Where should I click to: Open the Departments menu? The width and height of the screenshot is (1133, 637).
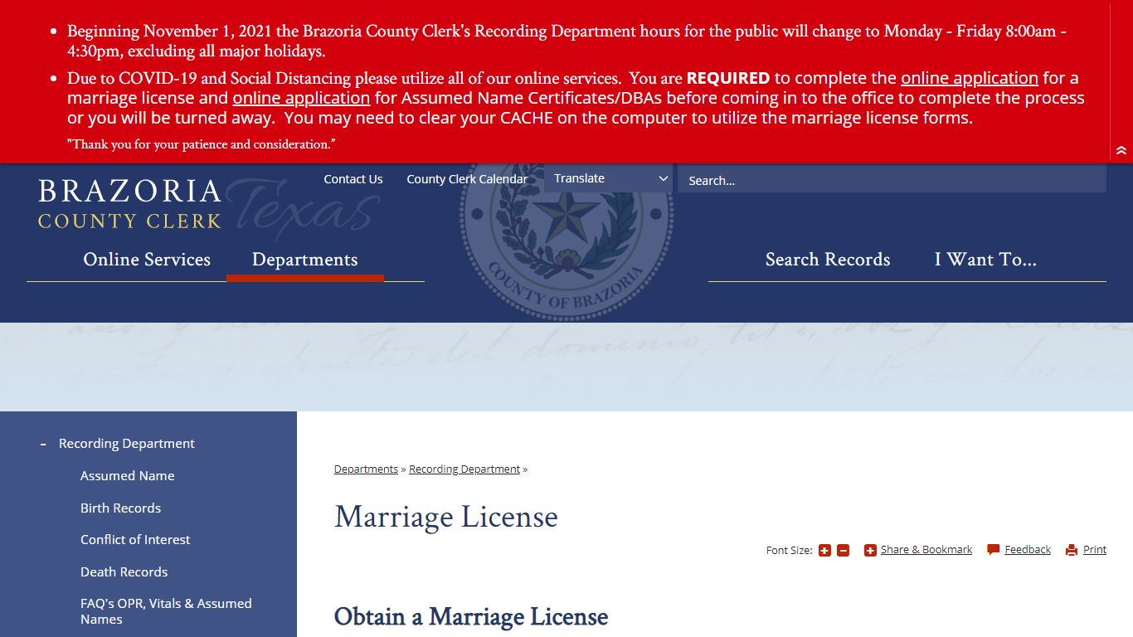tap(304, 260)
